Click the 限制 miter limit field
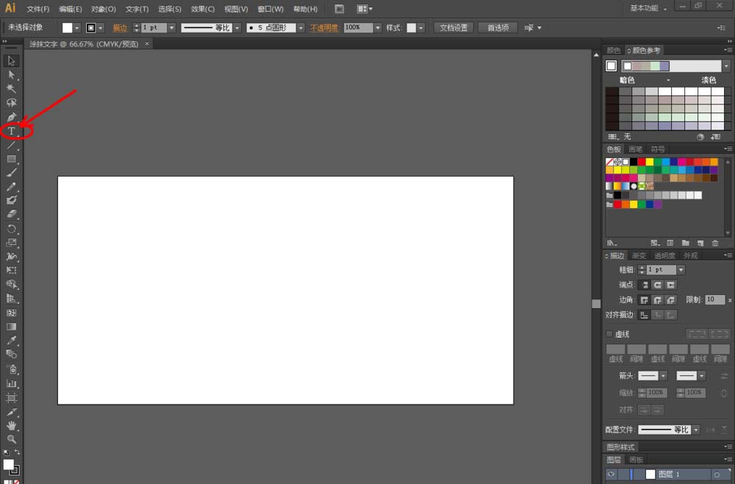The width and height of the screenshot is (735, 484). pyautogui.click(x=715, y=299)
